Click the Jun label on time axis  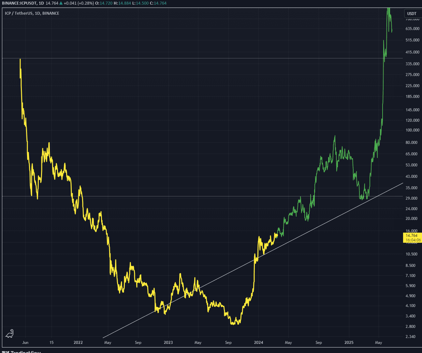click(25, 343)
